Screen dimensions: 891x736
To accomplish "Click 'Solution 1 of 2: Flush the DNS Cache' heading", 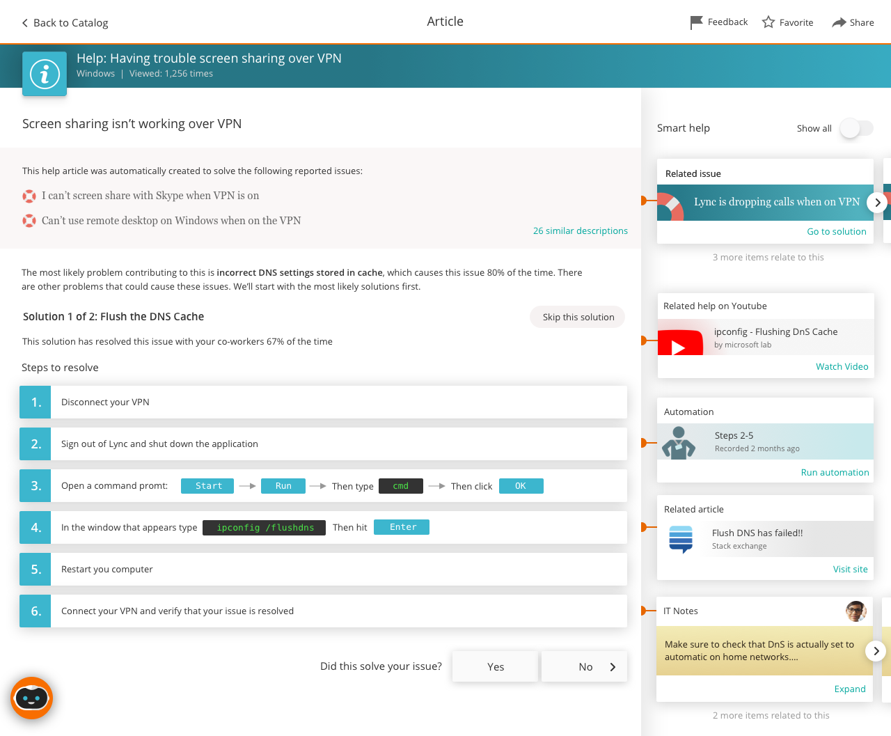I will (x=113, y=317).
